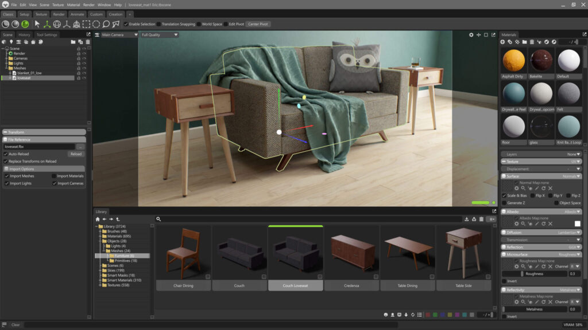This screenshot has height=330, width=588.
Task: Open the Main Camera dropdown
Action: (119, 35)
